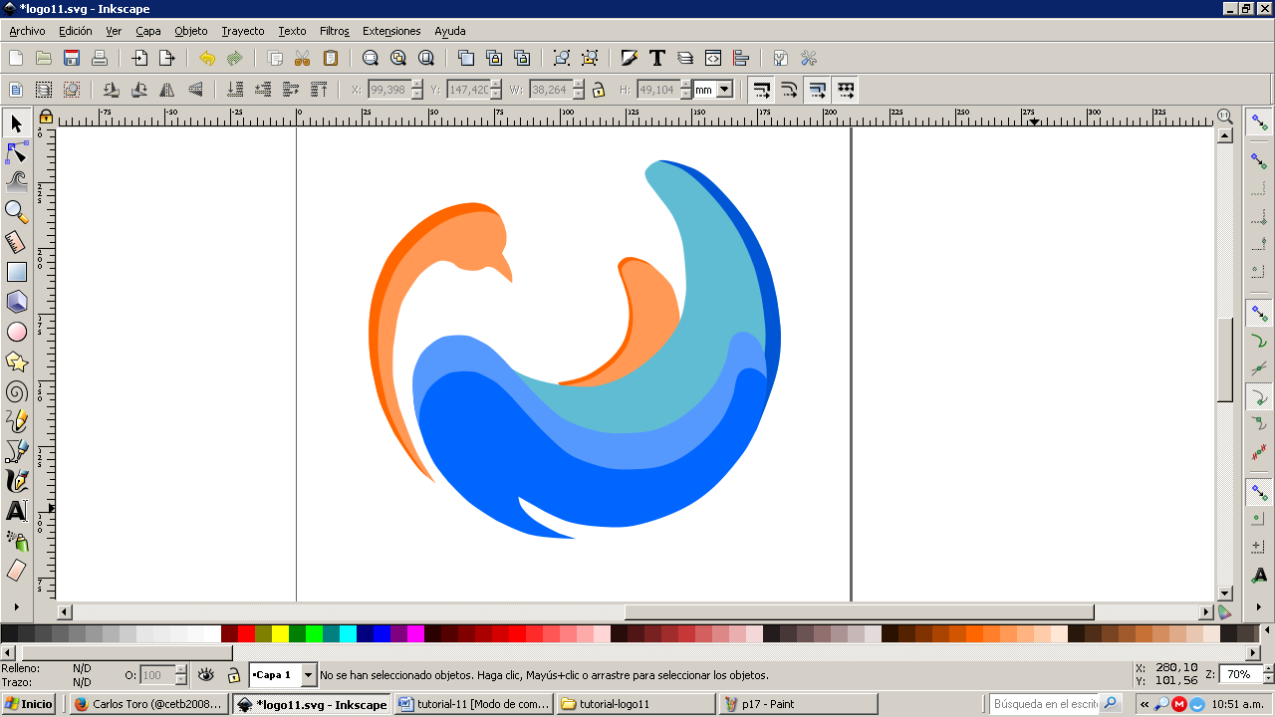Switch to tutorial-logo11 folder taskbar button
1275x717 pixels.
(637, 704)
